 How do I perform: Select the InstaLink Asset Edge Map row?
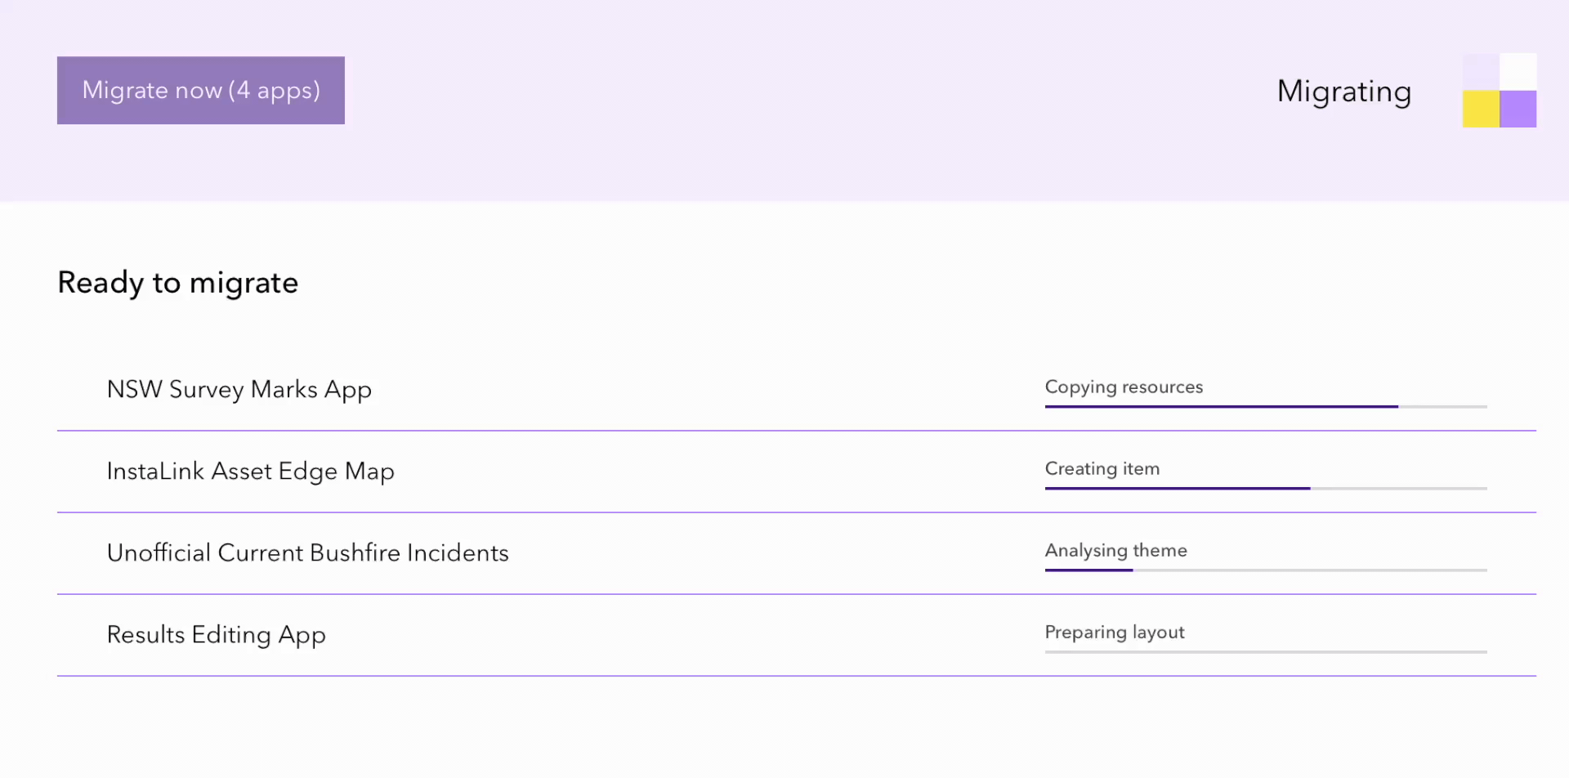click(x=797, y=472)
